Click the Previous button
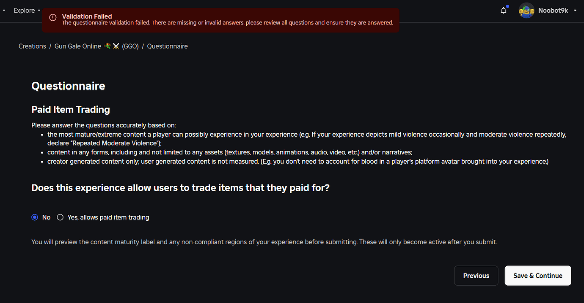Image resolution: width=584 pixels, height=303 pixels. tap(476, 275)
